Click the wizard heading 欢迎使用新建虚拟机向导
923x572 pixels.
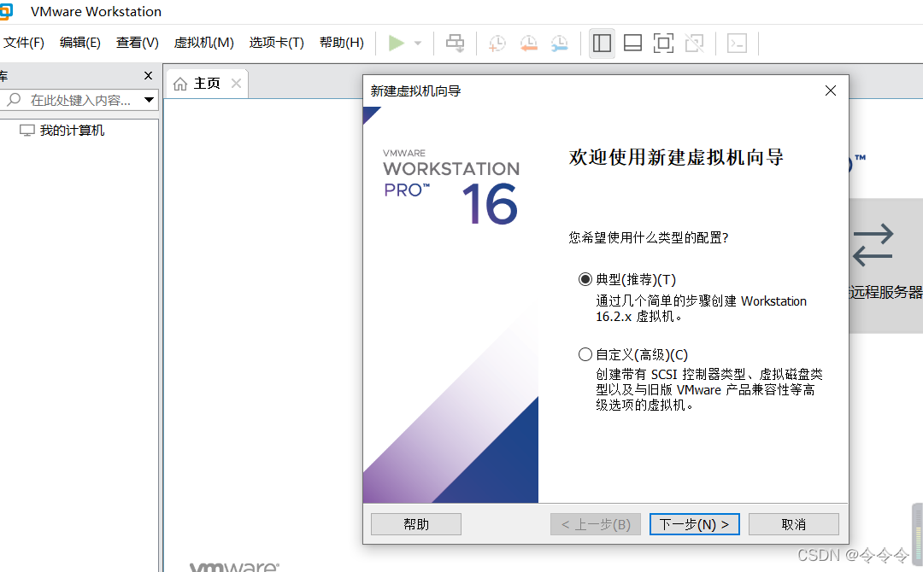[x=676, y=158]
